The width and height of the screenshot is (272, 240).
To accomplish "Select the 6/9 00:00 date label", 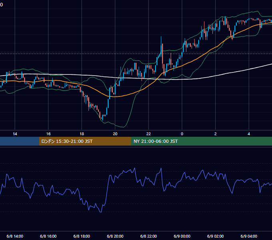I will pyautogui.click(x=182, y=236).
